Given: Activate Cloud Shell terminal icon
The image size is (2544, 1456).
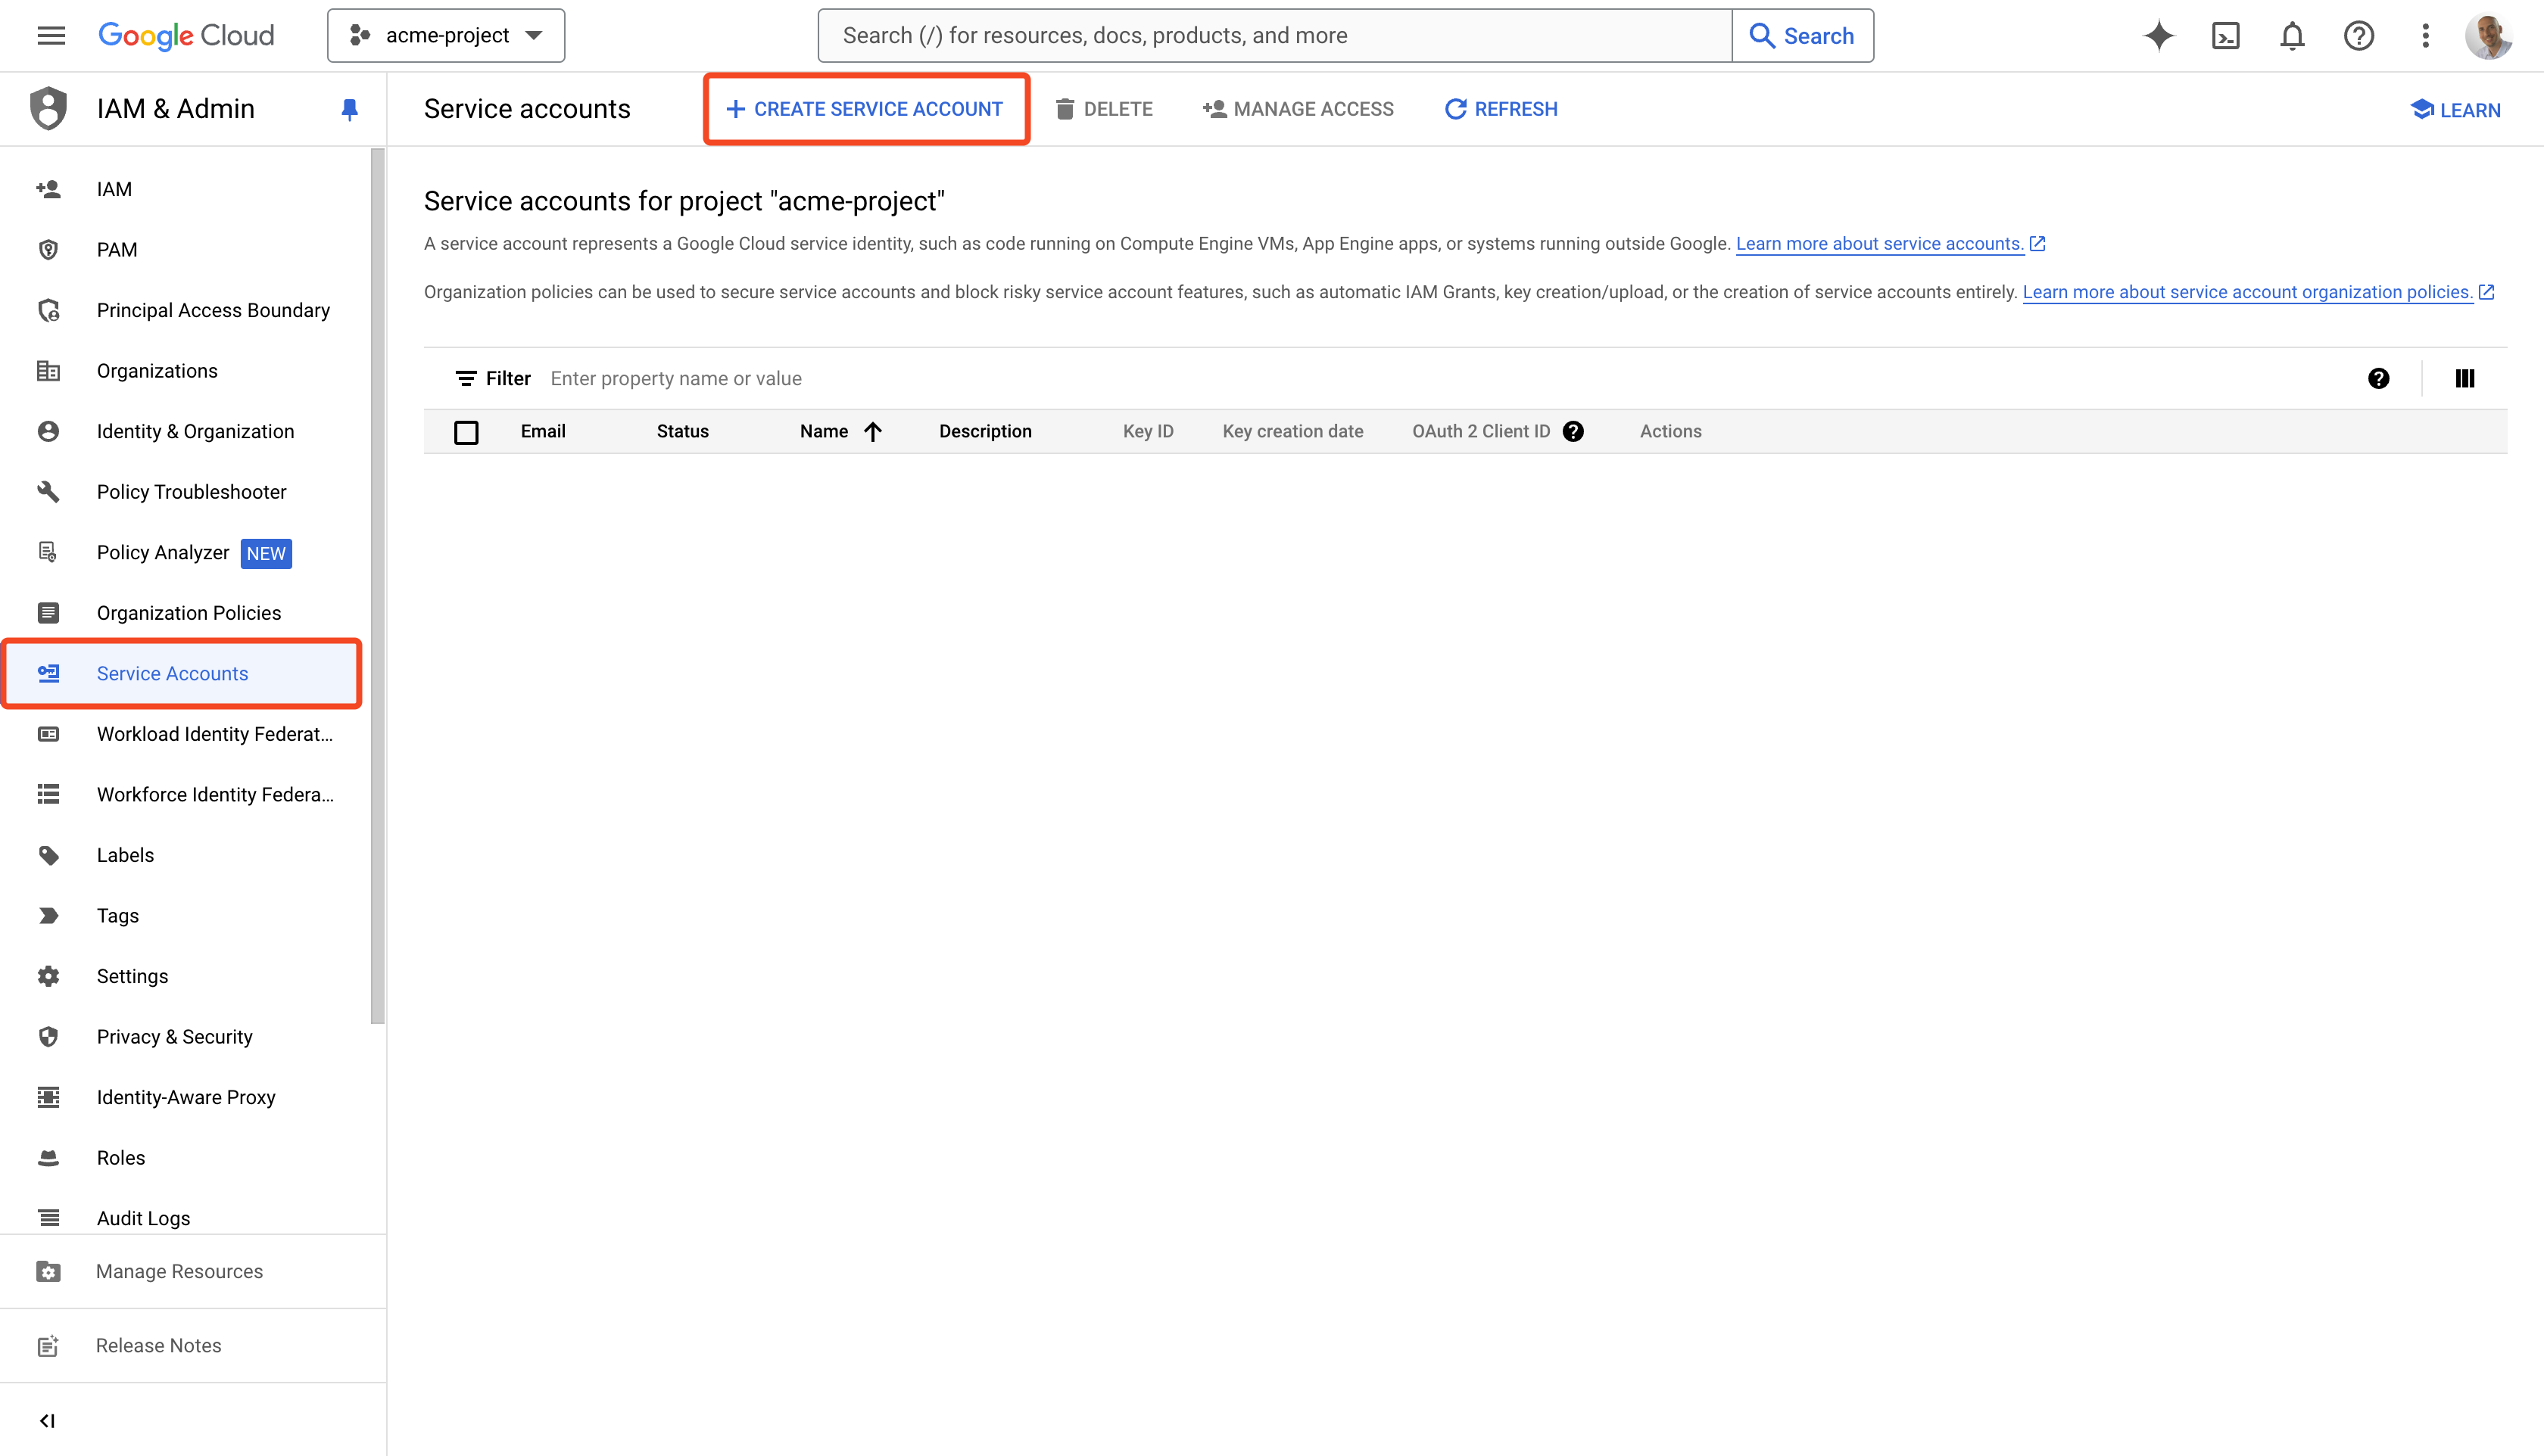Looking at the screenshot, I should 2226,36.
